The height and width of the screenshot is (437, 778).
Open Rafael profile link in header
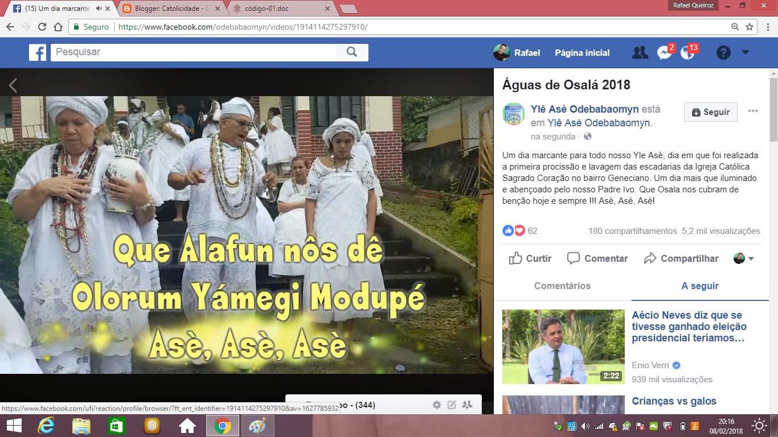click(517, 52)
